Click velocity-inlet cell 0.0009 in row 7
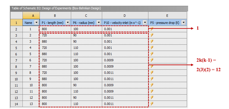 pyautogui.click(x=125, y=60)
